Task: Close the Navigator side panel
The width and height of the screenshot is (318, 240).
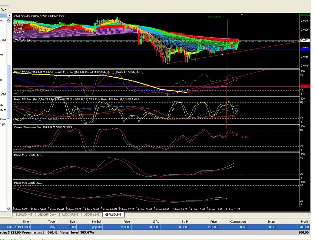Action: coord(9,15)
